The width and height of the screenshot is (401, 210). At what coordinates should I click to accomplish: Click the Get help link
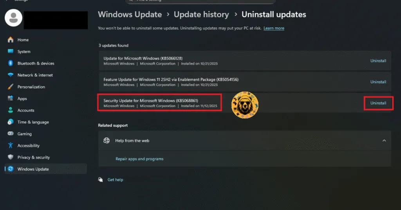coord(116,180)
